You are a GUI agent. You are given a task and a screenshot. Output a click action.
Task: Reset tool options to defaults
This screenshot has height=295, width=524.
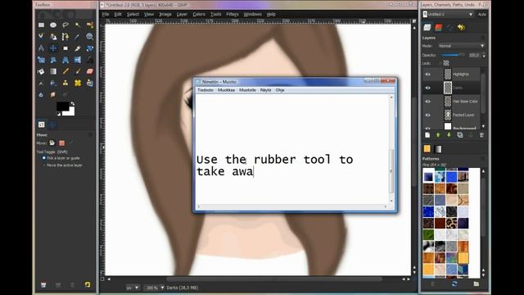coord(88,284)
